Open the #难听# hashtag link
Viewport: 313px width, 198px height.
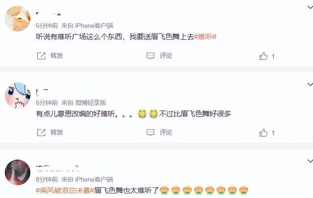[205, 37]
